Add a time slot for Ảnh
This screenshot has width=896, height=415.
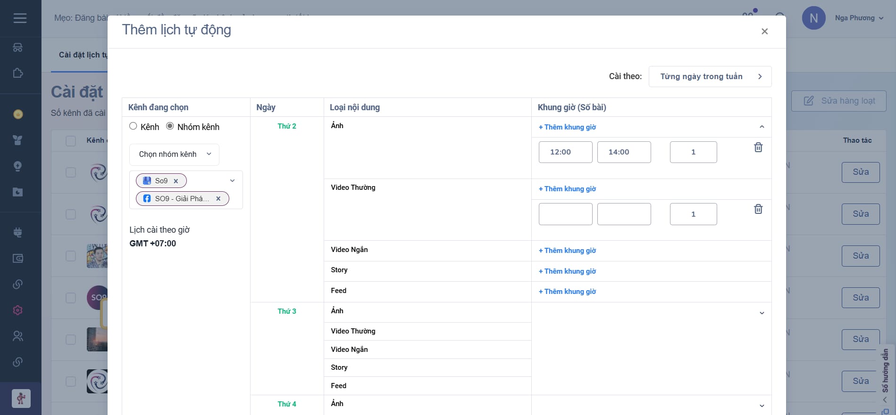[567, 127]
